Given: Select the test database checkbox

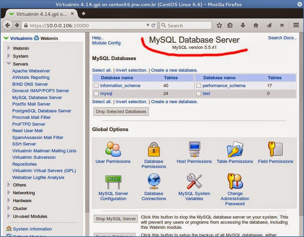Looking at the screenshot, I should tap(199, 93).
